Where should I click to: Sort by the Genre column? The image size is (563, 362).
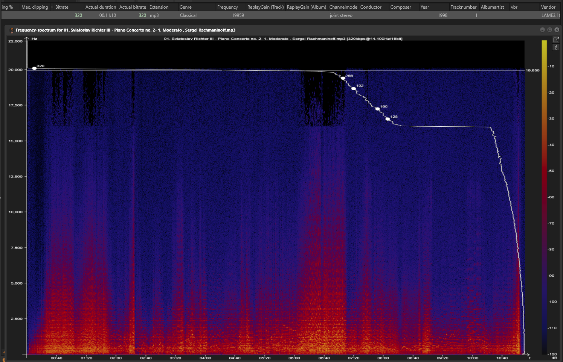pyautogui.click(x=185, y=7)
